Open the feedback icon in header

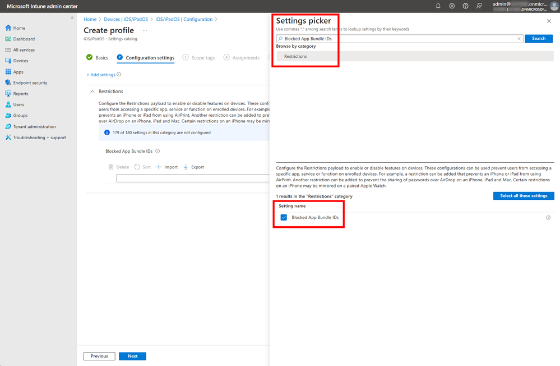479,6
